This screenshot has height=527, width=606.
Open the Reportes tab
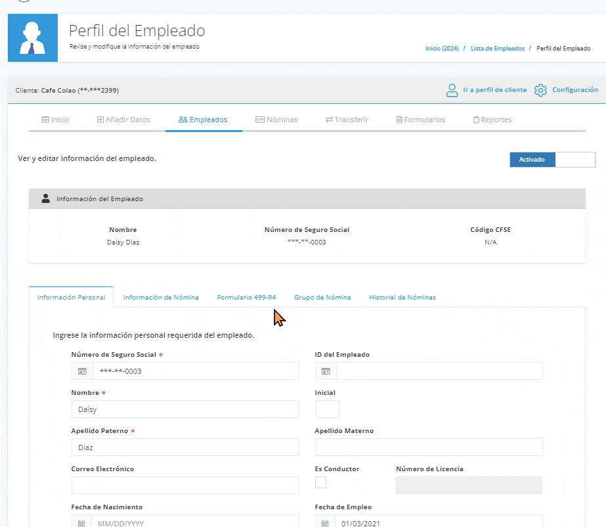[x=492, y=120]
